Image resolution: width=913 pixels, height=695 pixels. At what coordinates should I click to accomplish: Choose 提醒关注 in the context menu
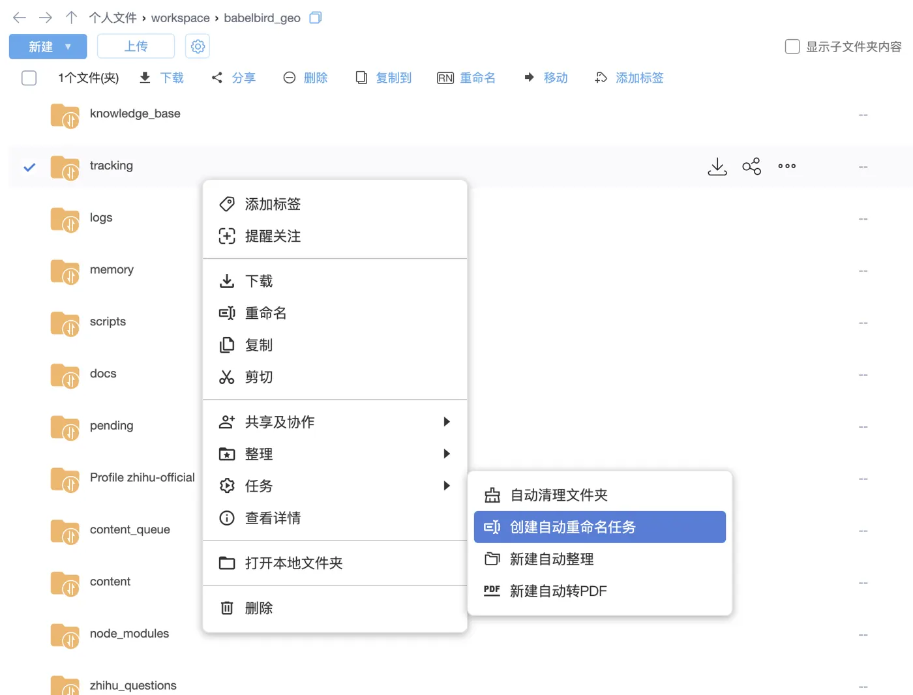pyautogui.click(x=335, y=236)
